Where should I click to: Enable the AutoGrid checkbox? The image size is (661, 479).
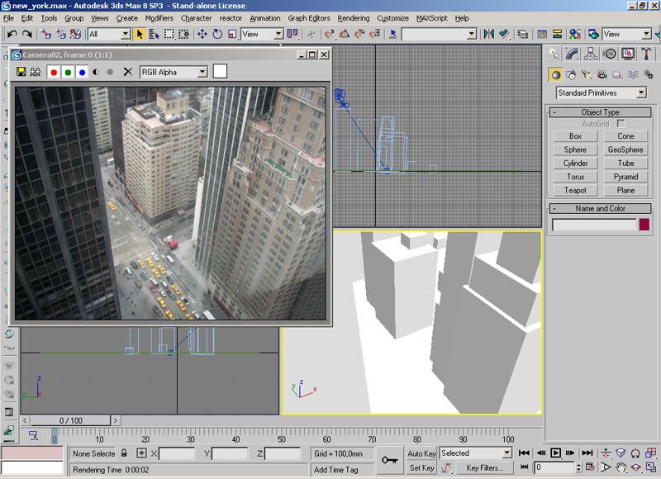click(621, 123)
